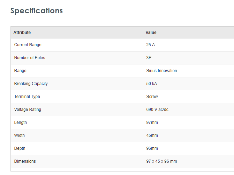Select the Breaking Capacity attribute
Viewport: 234px width, 175px height.
pos(31,84)
